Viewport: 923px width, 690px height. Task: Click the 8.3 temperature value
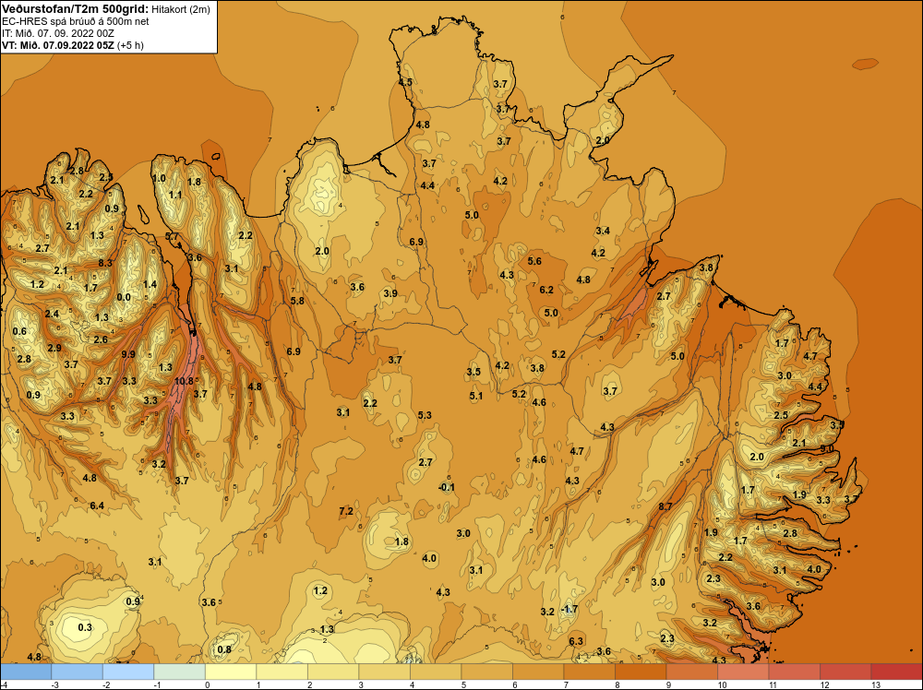(x=105, y=263)
